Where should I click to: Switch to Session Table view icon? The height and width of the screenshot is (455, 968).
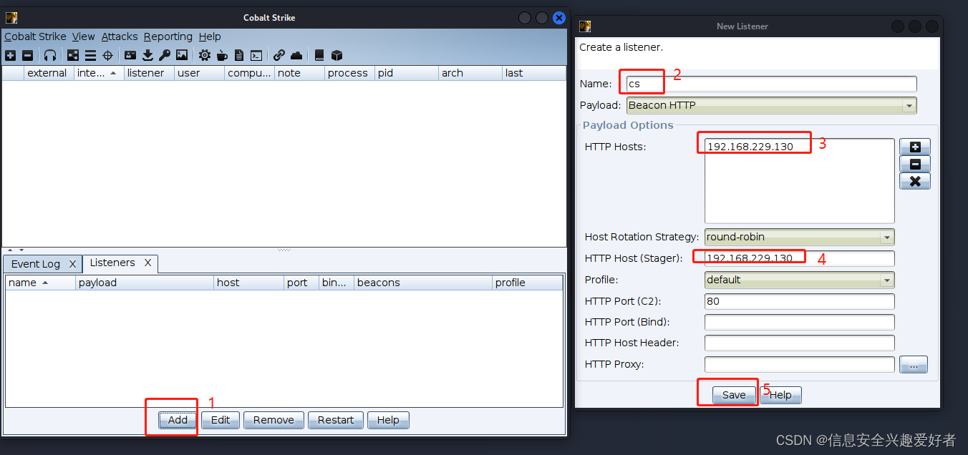[x=90, y=55]
